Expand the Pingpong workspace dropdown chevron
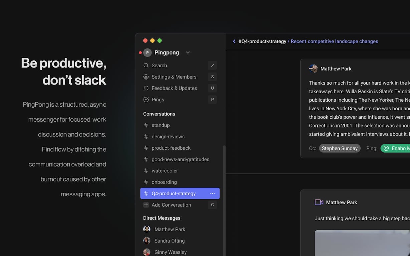Image resolution: width=410 pixels, height=256 pixels. pos(188,53)
